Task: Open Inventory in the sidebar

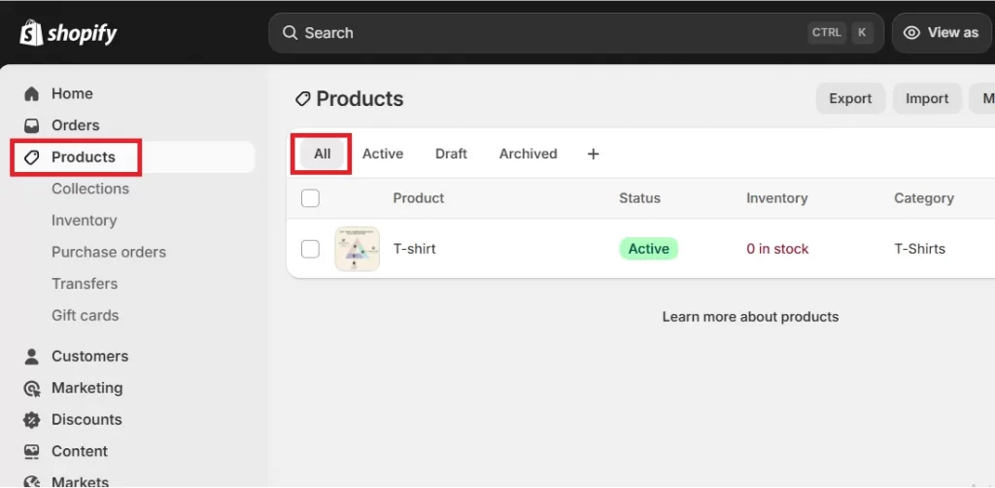Action: (85, 221)
